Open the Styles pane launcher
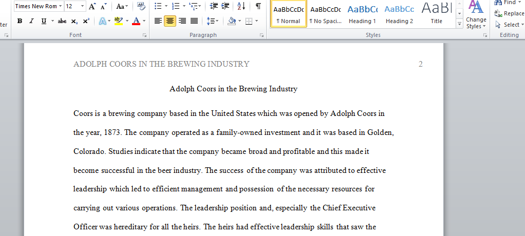This screenshot has height=236, width=525. pyautogui.click(x=485, y=35)
